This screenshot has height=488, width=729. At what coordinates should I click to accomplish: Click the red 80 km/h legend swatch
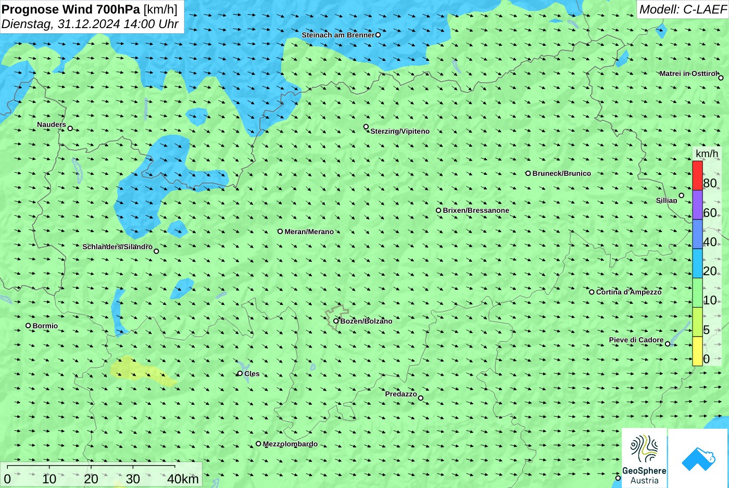tap(697, 176)
